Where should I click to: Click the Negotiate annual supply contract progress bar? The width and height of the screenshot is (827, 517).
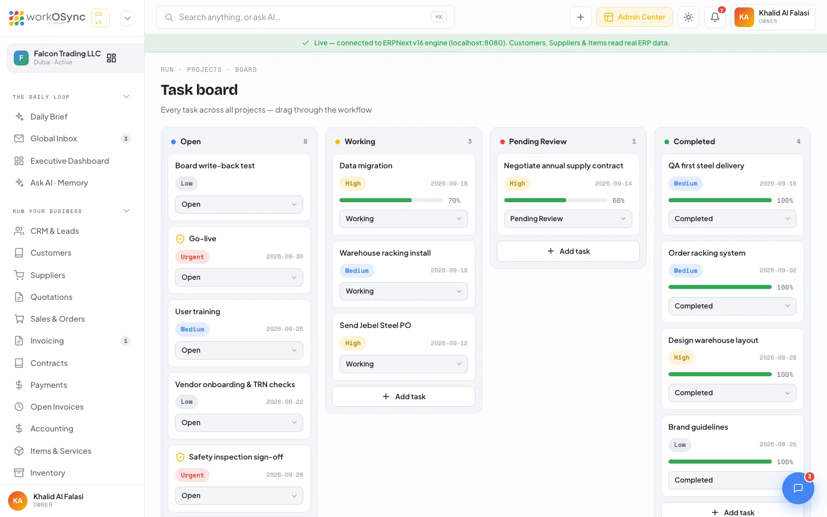(555, 200)
